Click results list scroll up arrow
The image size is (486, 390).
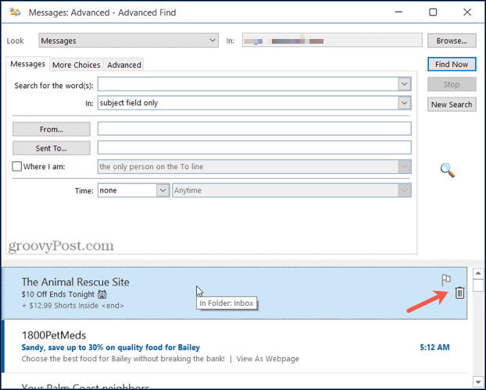point(478,273)
